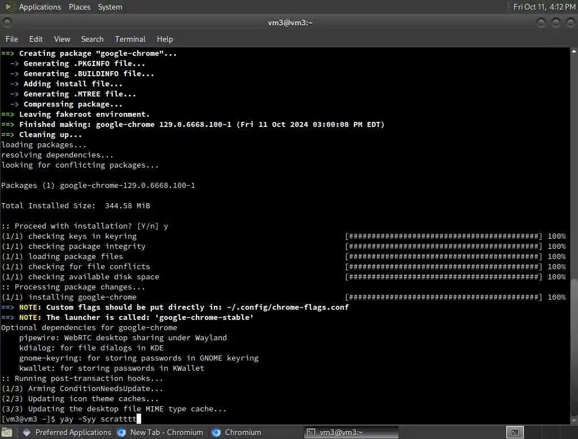Open the Help menu
The width and height of the screenshot is (578, 439).
[165, 39]
